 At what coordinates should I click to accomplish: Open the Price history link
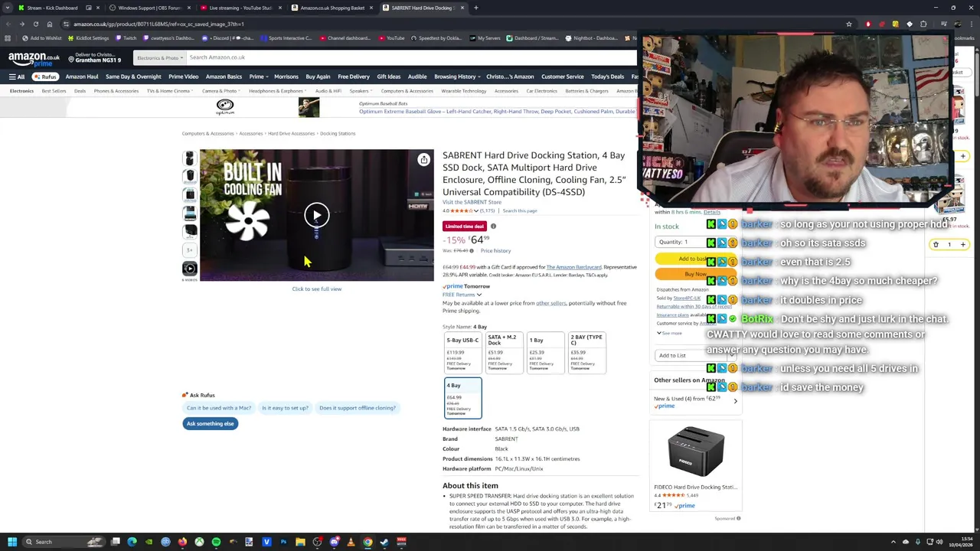point(495,251)
